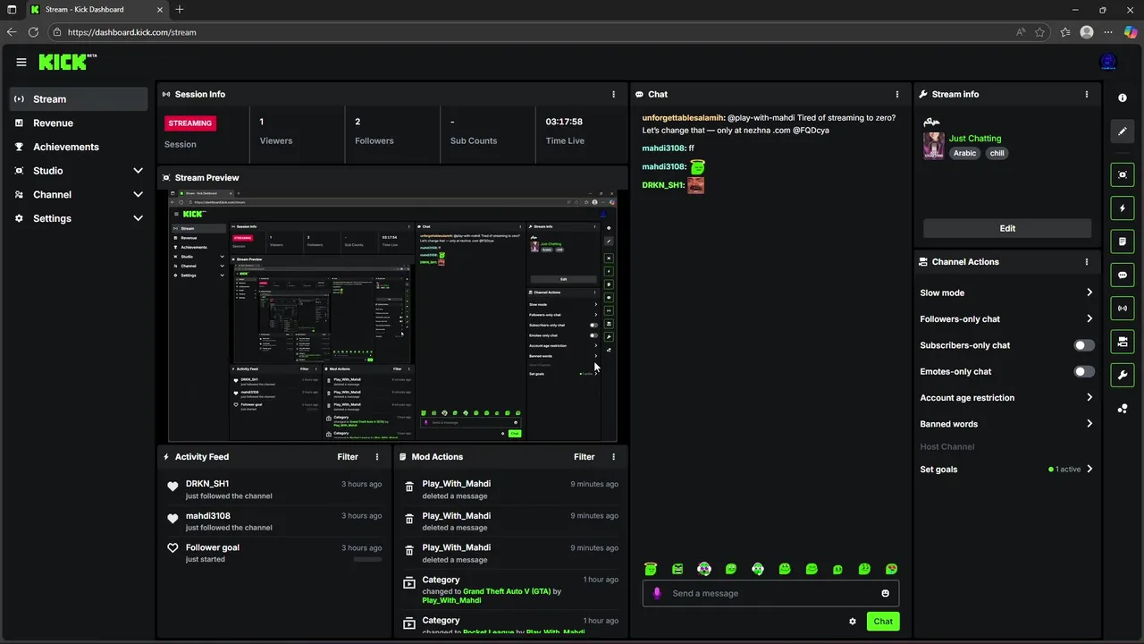
Task: Open the user avatar at top right
Action: [1108, 62]
